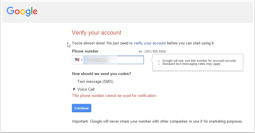Click the 'Phone number' field label
Screen dimensions: 255x133
[85, 51]
